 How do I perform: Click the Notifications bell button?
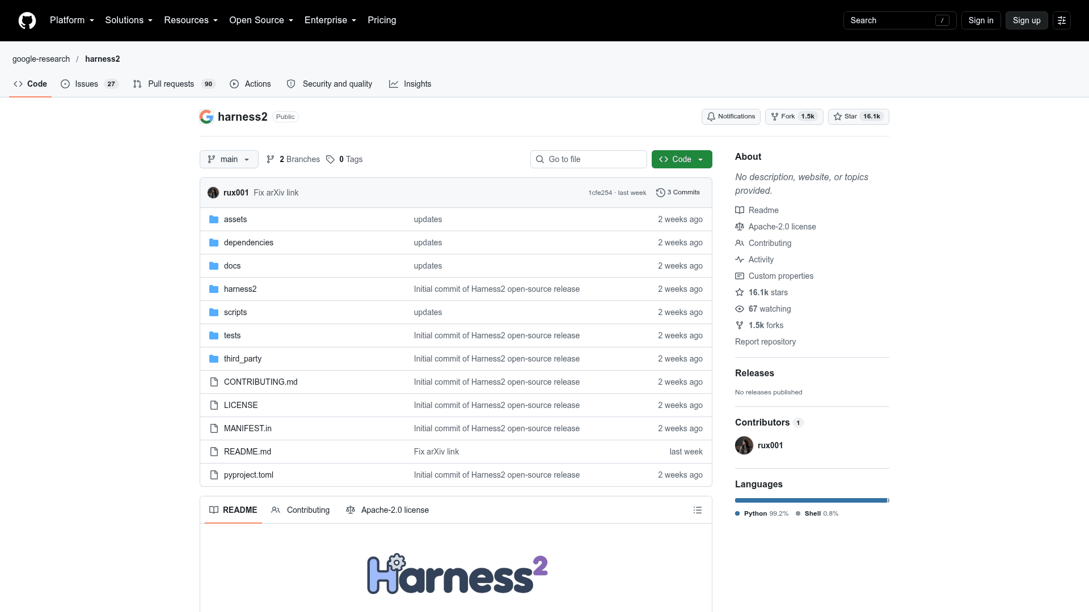tap(731, 117)
